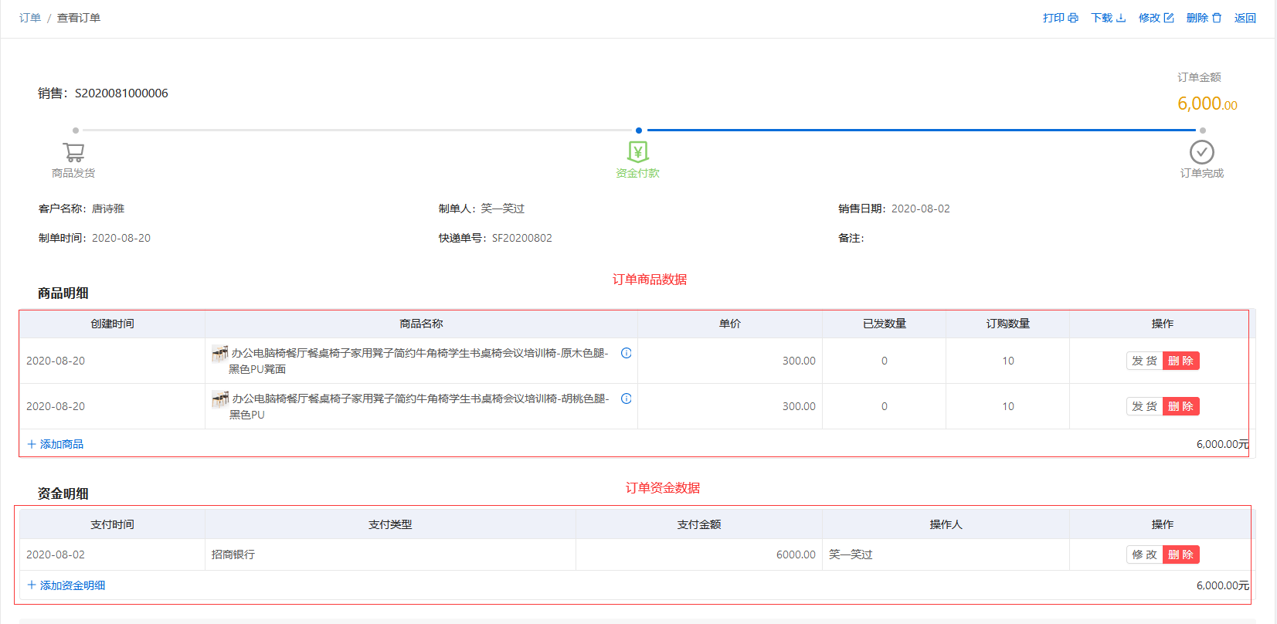Screen dimensions: 1277x624
Task: Click the 操作人 column header
Action: [946, 524]
